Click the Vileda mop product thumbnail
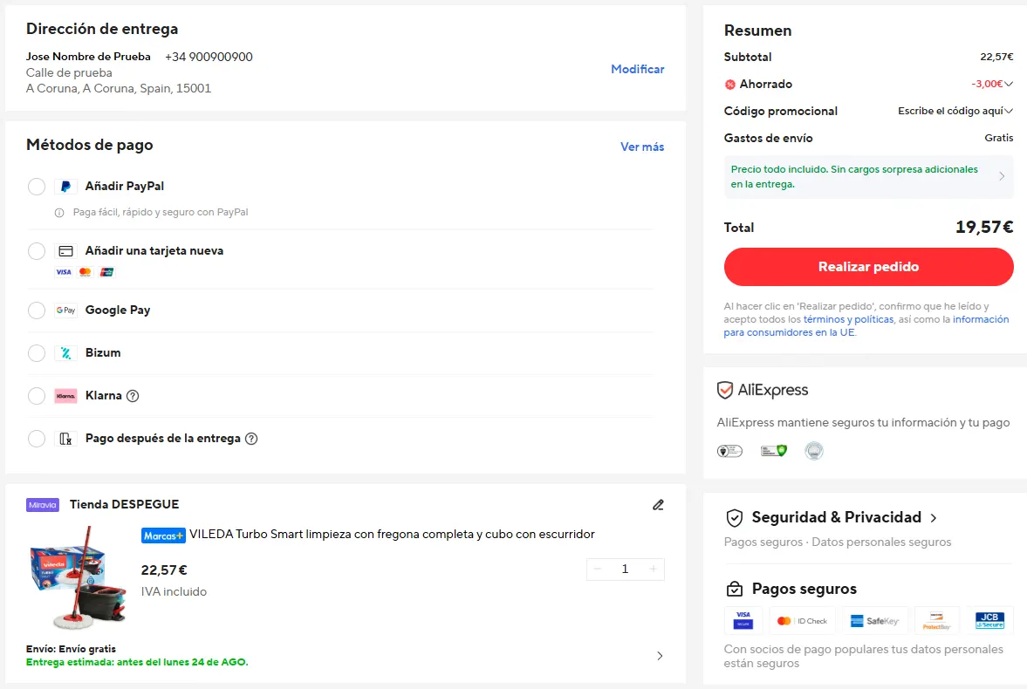 (78, 577)
